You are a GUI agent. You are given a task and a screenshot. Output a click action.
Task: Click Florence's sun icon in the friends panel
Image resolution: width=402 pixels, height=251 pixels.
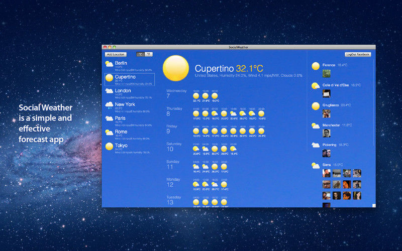point(316,66)
